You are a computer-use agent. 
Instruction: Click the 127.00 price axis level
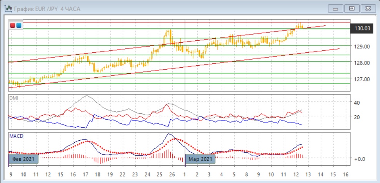pos(362,79)
